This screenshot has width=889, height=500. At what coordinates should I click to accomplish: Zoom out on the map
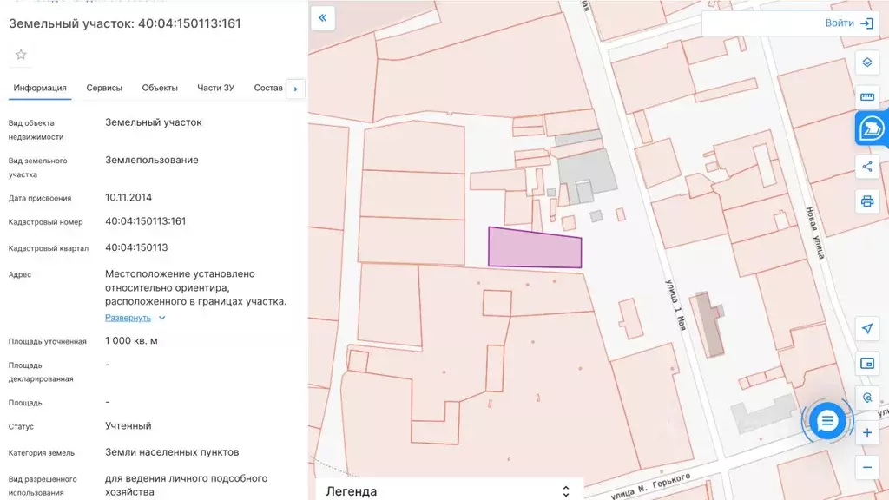[866, 467]
